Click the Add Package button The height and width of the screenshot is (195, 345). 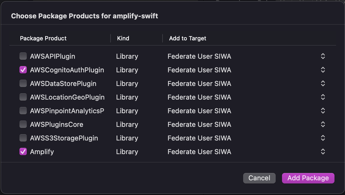(x=308, y=178)
